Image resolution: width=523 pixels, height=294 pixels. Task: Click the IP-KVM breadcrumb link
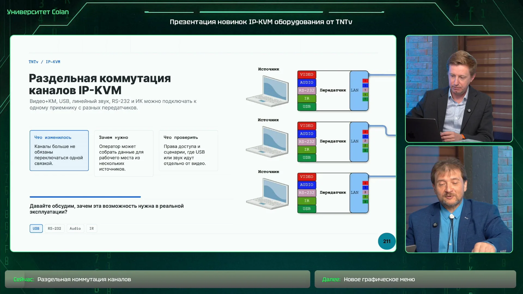[x=53, y=62]
